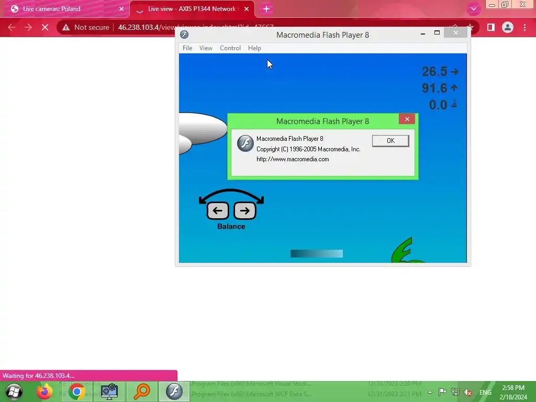Maximize the Flash Player window

point(437,33)
